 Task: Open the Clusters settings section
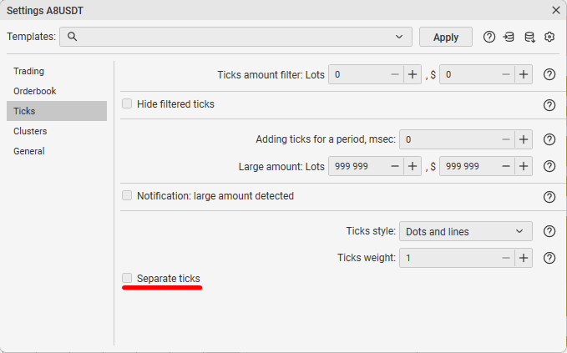pyautogui.click(x=30, y=131)
